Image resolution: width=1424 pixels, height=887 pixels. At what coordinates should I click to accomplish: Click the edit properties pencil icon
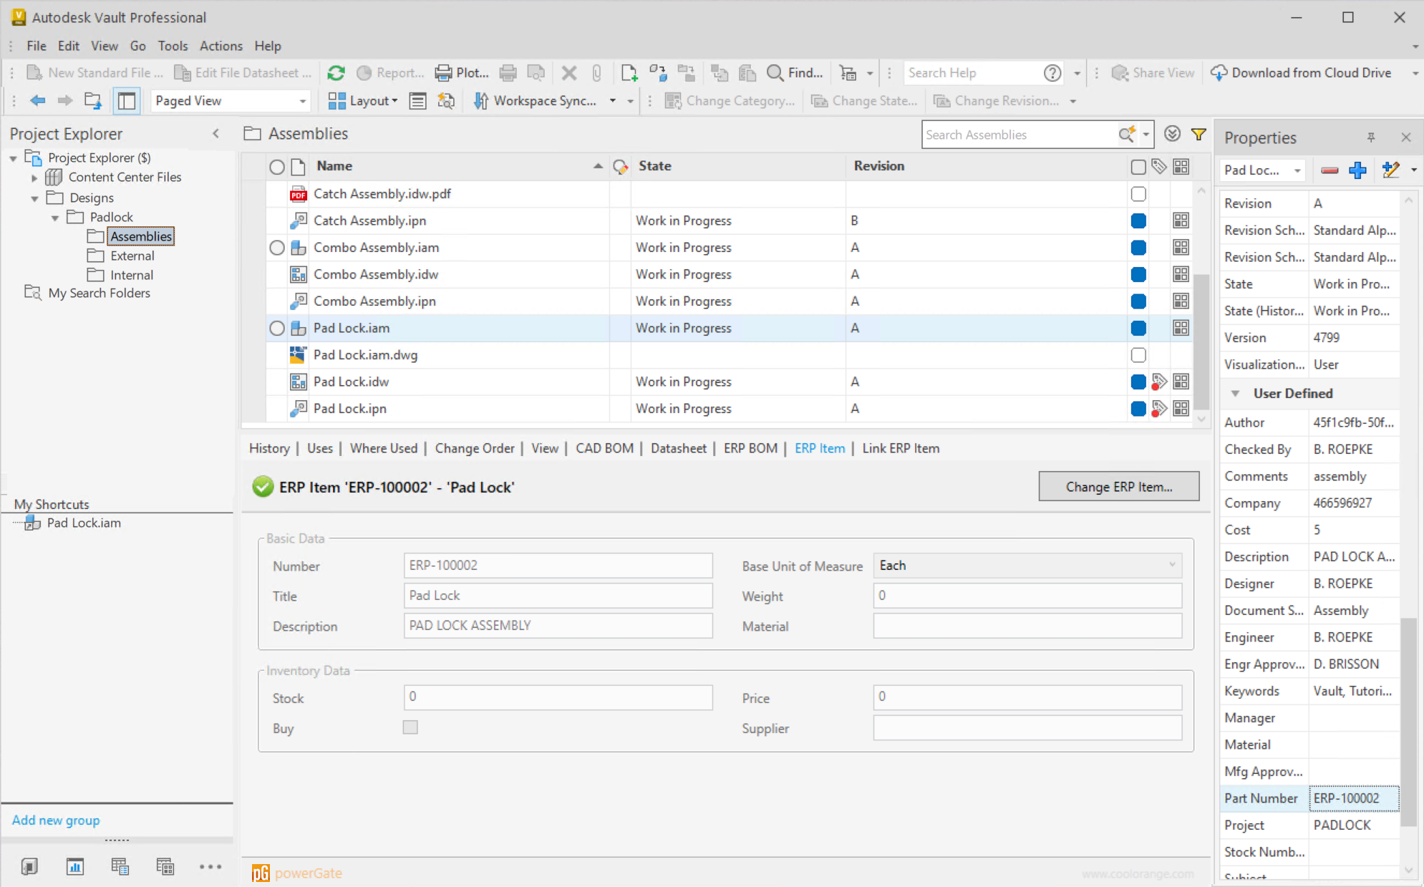click(x=1390, y=170)
